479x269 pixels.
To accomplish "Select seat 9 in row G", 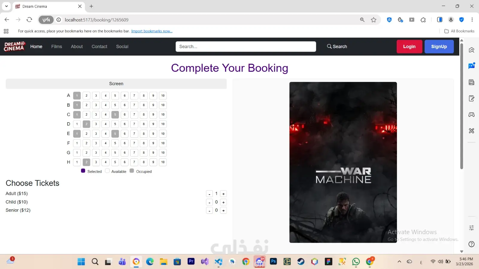I will 153,153.
